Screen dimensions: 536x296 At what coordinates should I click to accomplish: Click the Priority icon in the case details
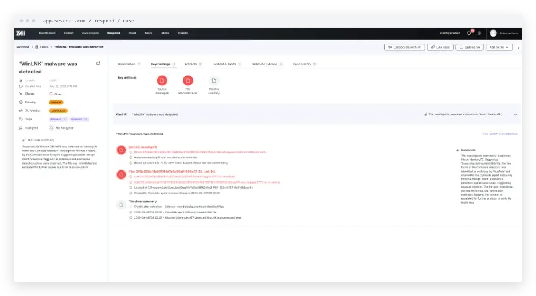[21, 102]
